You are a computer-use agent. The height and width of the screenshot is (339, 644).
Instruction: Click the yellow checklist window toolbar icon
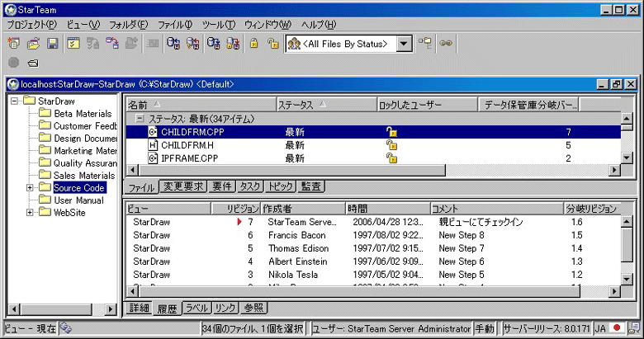[73, 43]
